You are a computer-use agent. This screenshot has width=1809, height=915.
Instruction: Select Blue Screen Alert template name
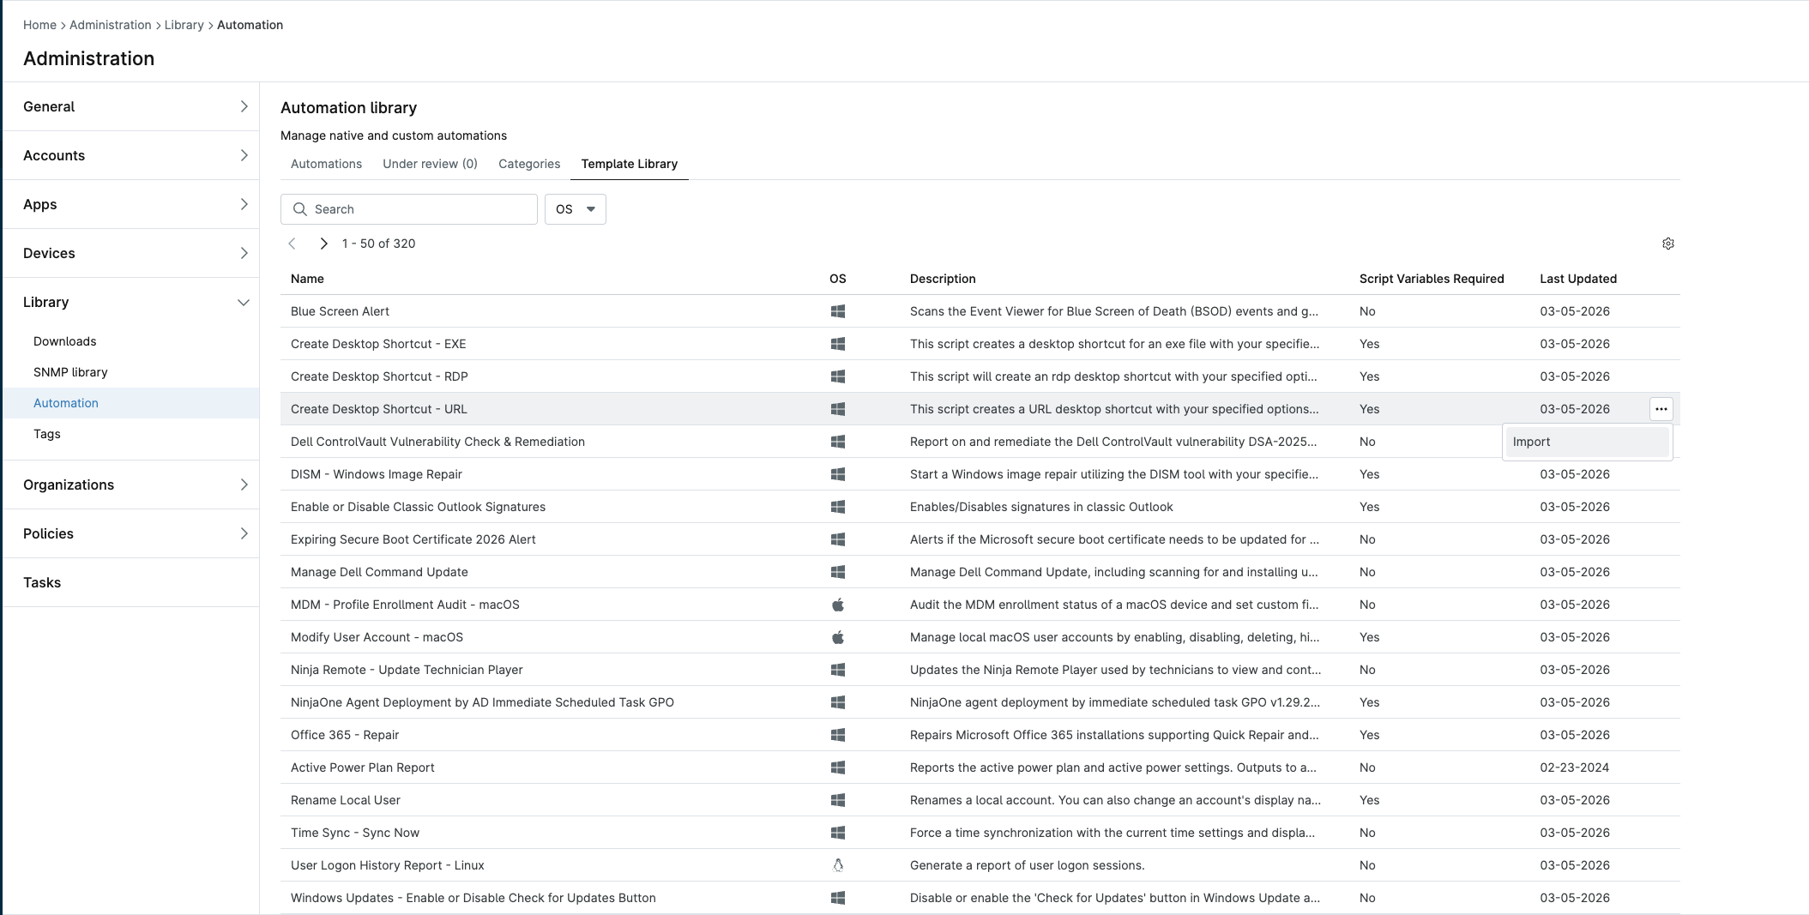(x=340, y=311)
